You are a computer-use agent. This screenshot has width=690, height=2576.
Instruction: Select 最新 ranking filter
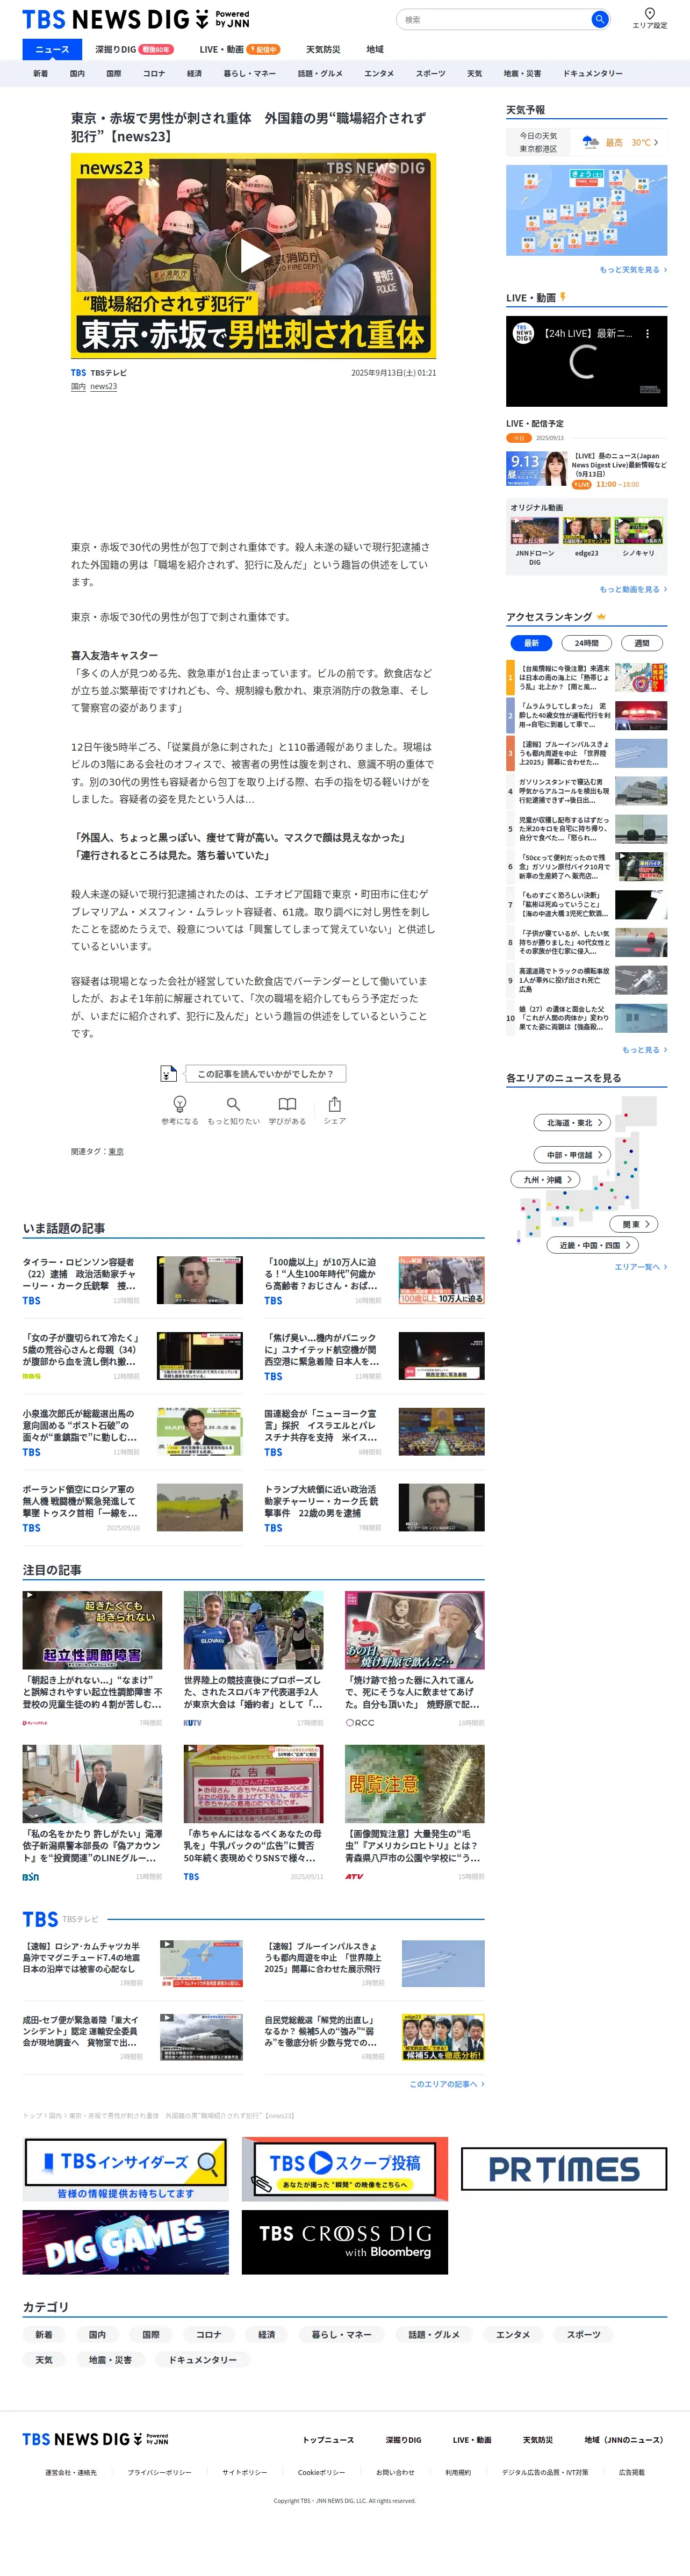pos(531,643)
